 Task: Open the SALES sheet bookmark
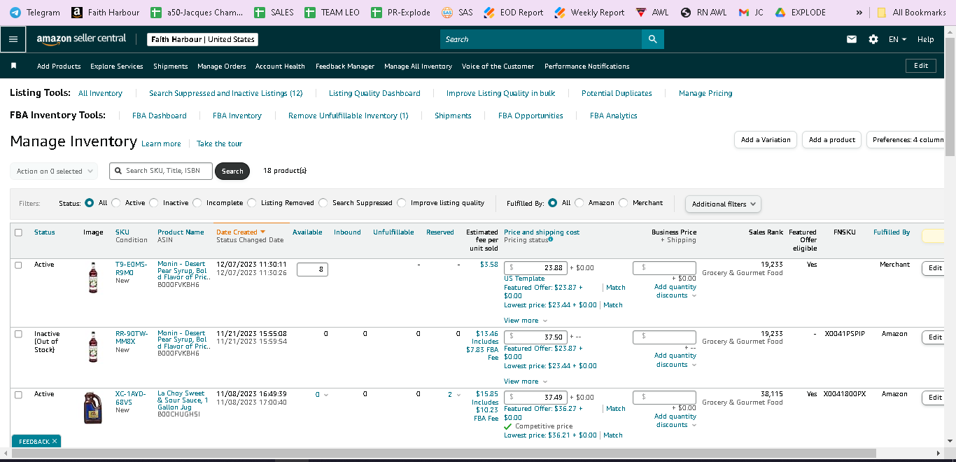tap(274, 12)
